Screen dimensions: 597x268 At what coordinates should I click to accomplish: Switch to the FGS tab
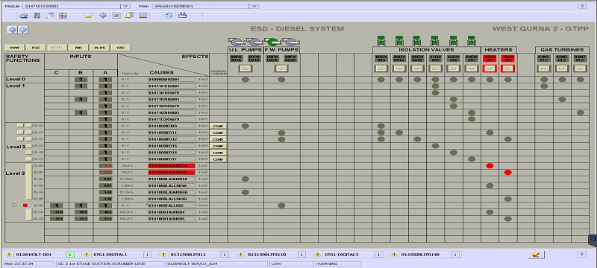click(x=36, y=48)
